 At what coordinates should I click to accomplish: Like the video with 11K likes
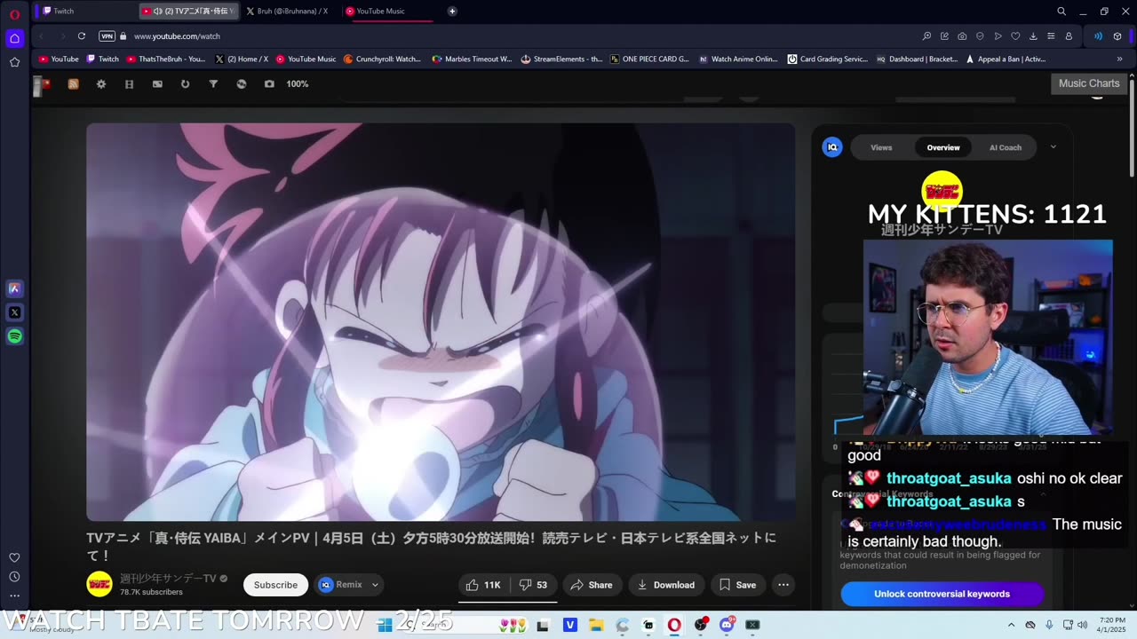(483, 585)
